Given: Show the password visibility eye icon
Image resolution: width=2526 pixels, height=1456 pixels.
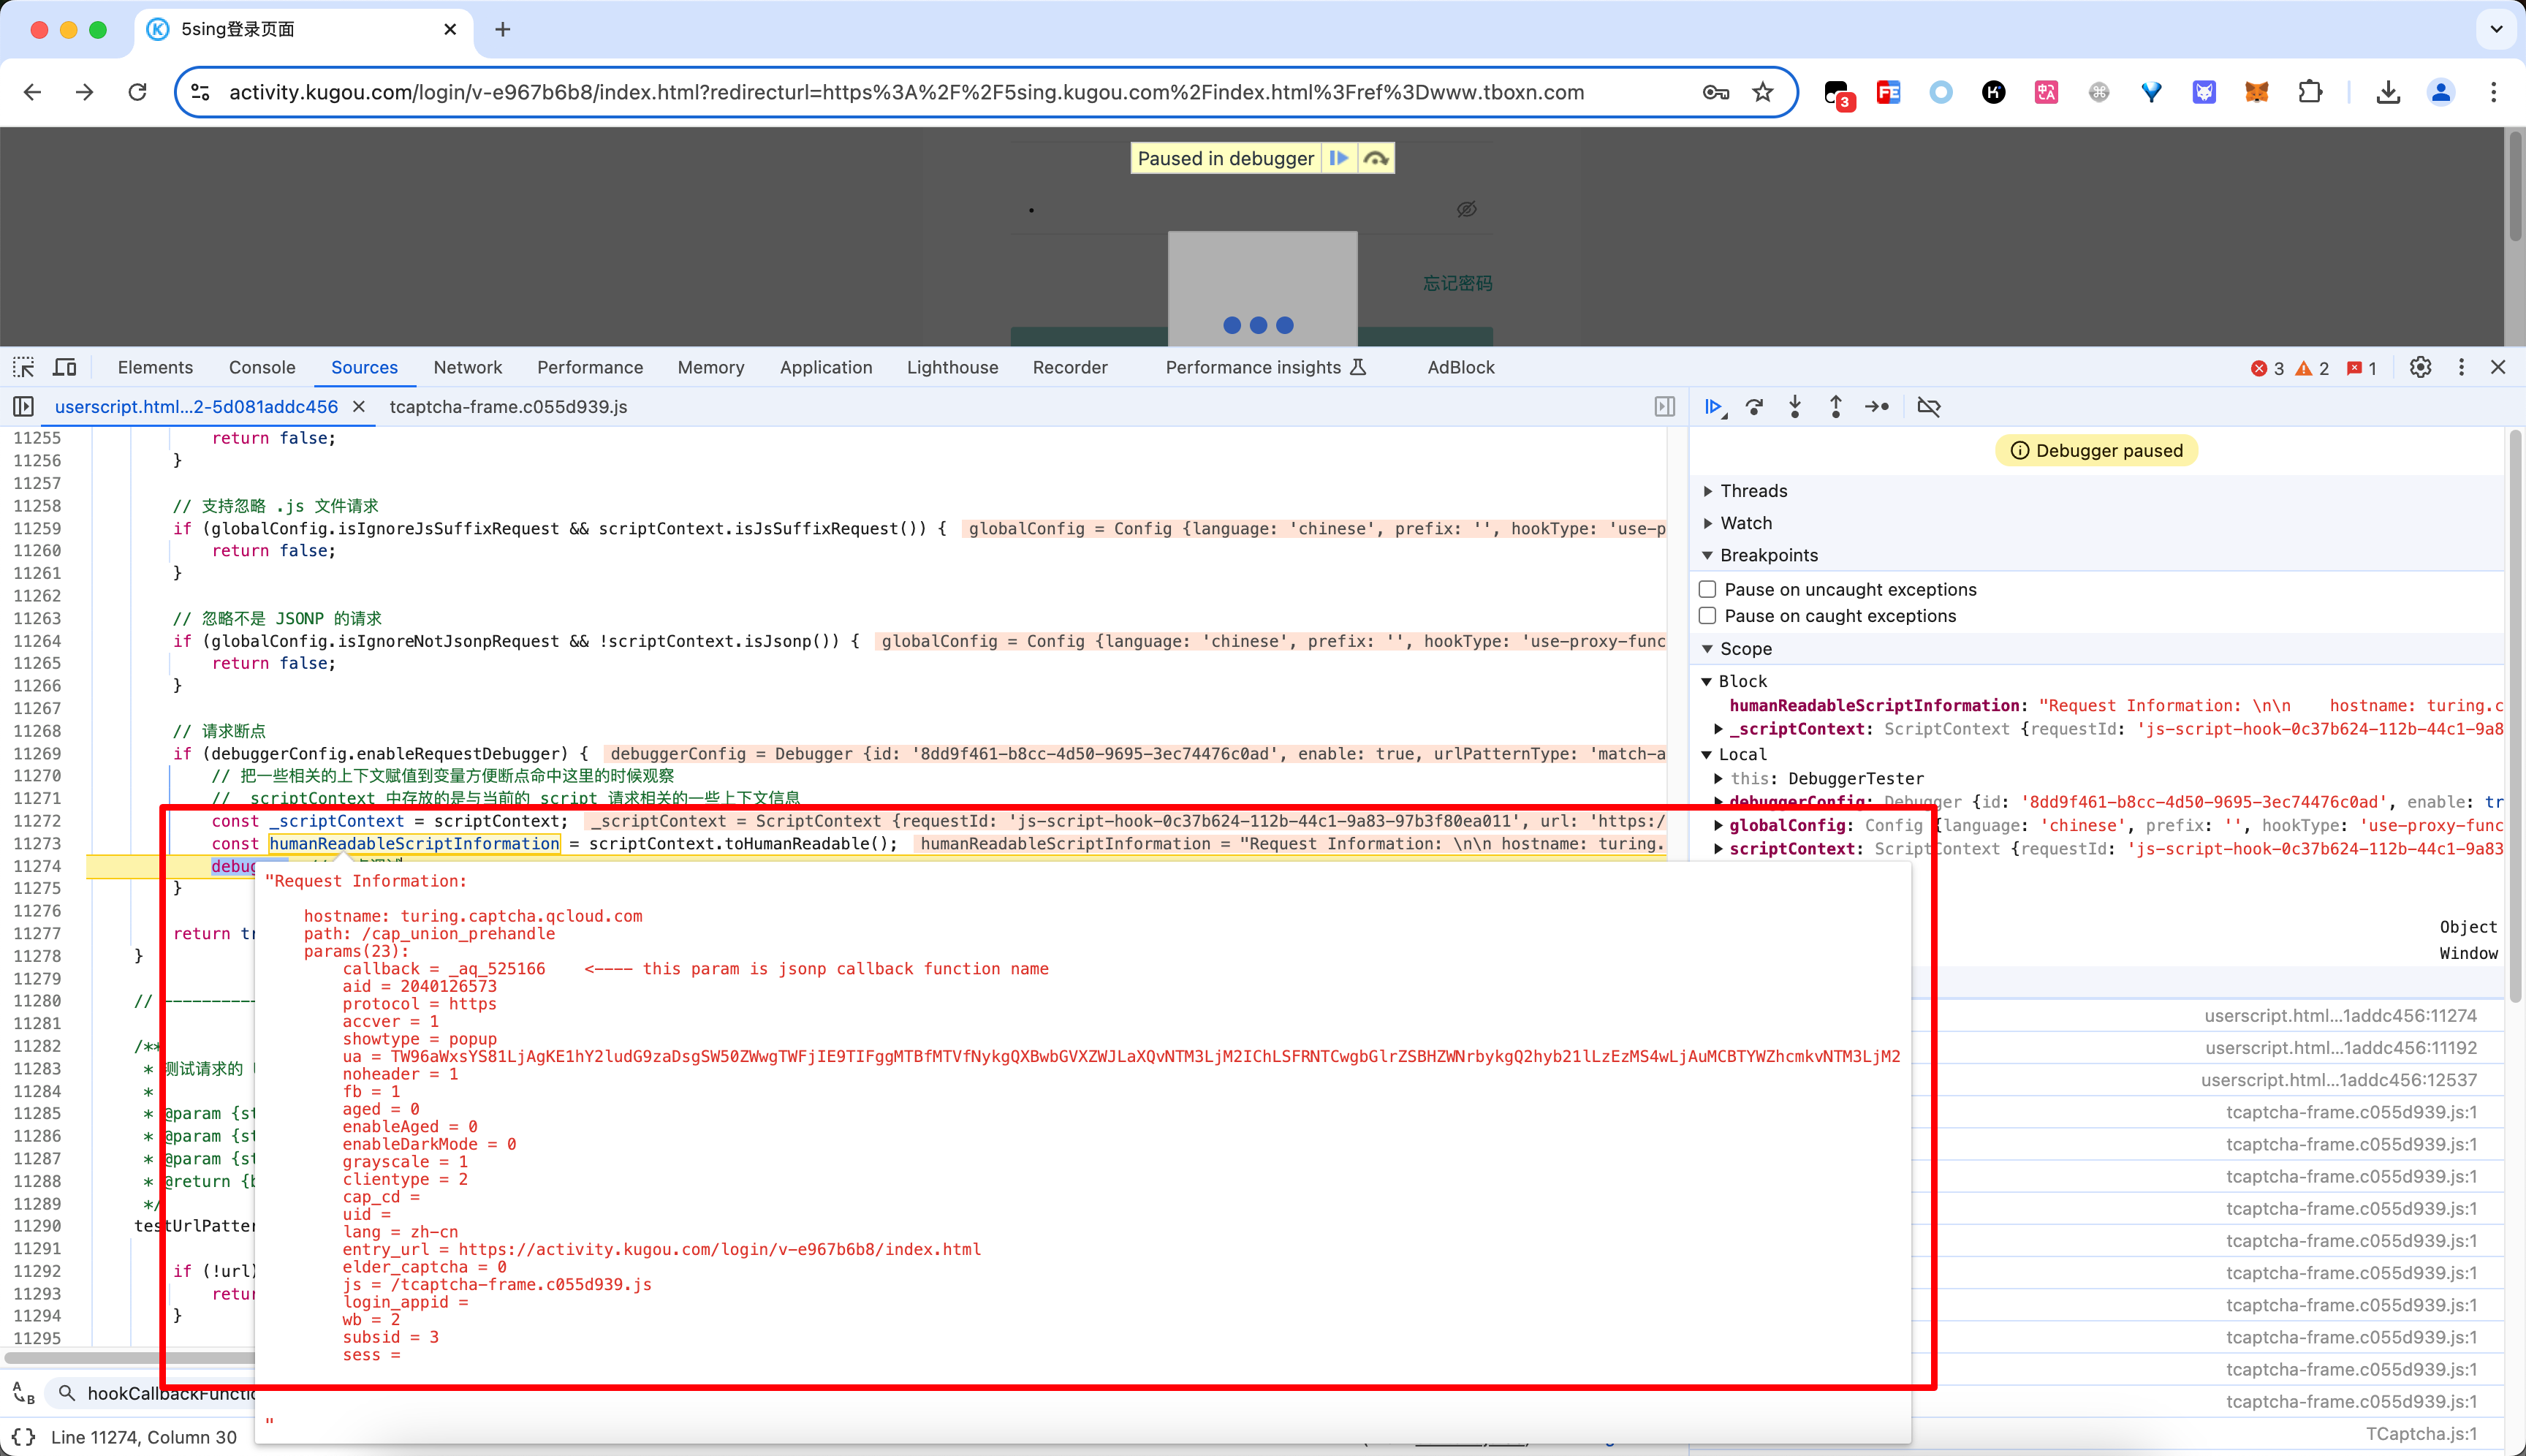Looking at the screenshot, I should (1467, 209).
